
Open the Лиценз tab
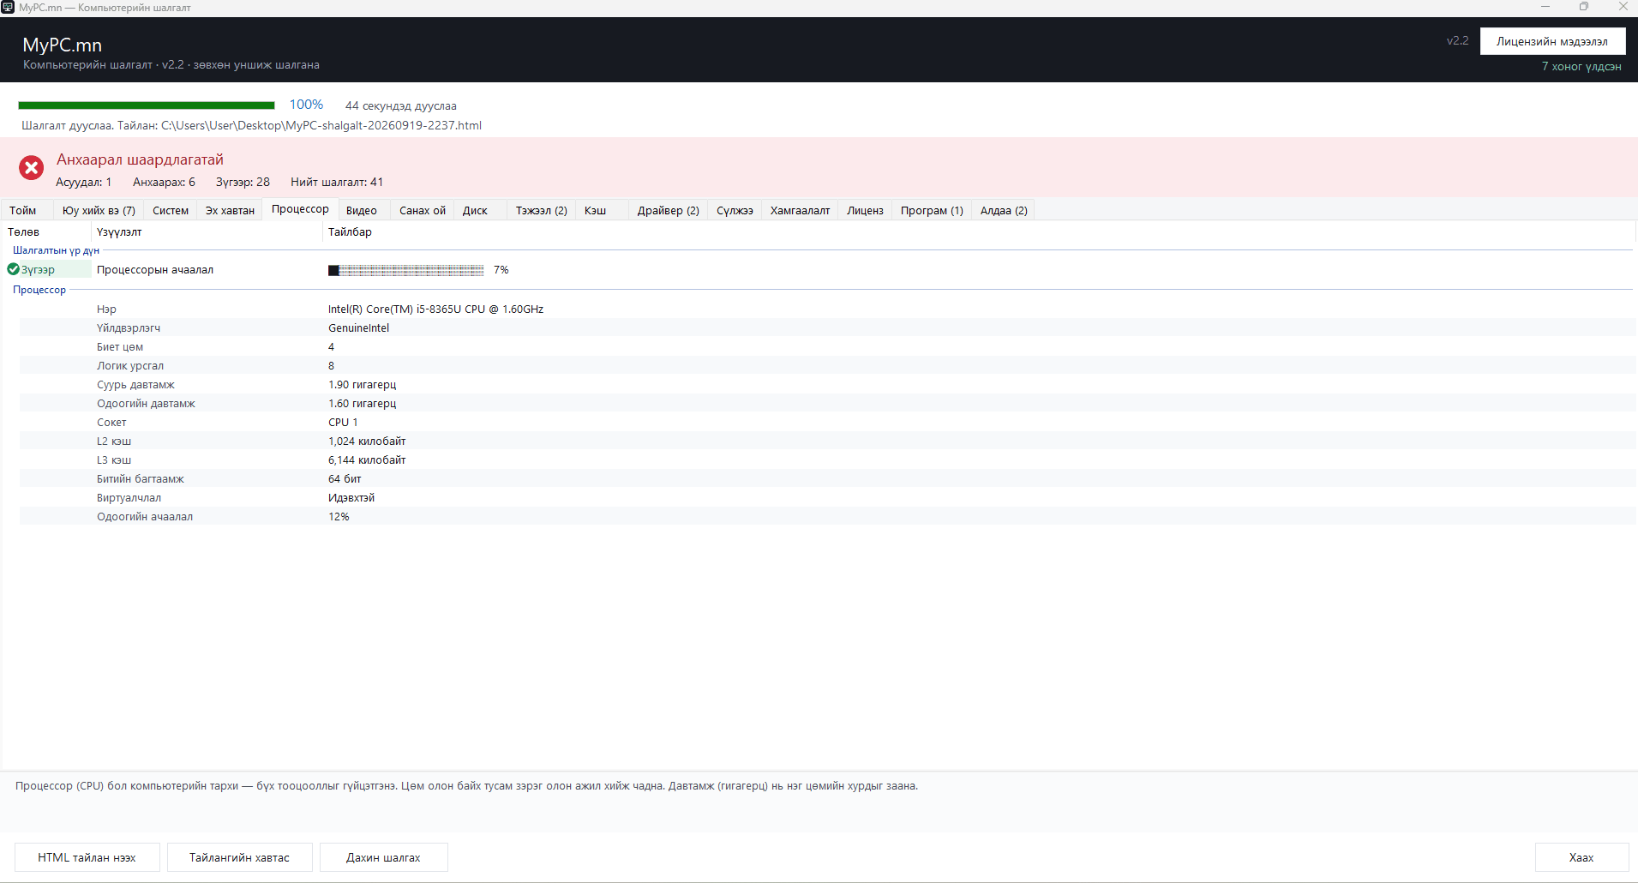[x=866, y=210]
